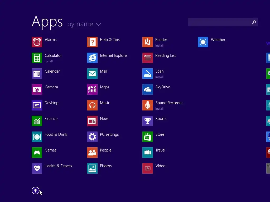Open the Finance chart icon
The width and height of the screenshot is (270, 202).
[x=37, y=121]
